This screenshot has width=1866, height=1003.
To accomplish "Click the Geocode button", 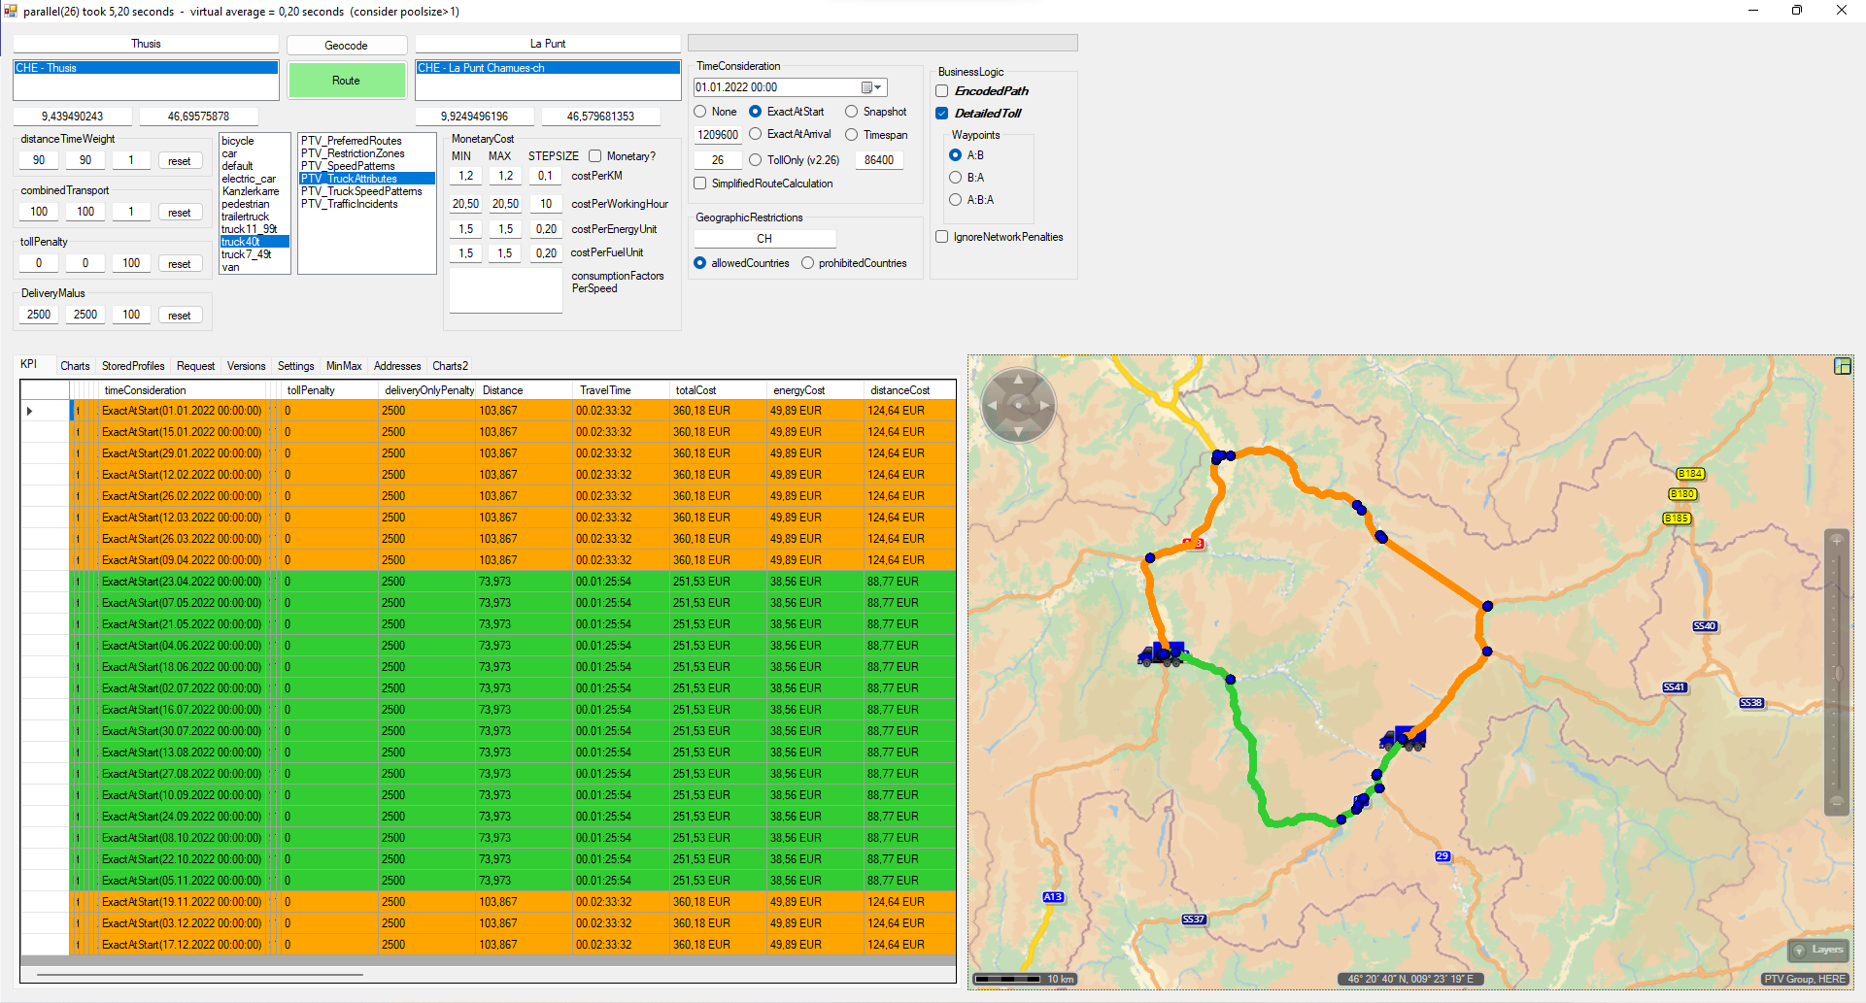I will coord(346,46).
